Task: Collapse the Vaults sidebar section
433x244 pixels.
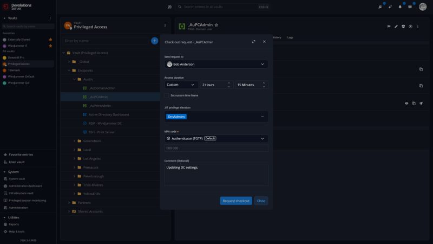Action: [4, 18]
